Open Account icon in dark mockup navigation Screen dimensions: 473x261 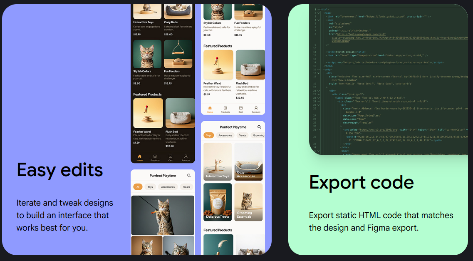point(186,157)
